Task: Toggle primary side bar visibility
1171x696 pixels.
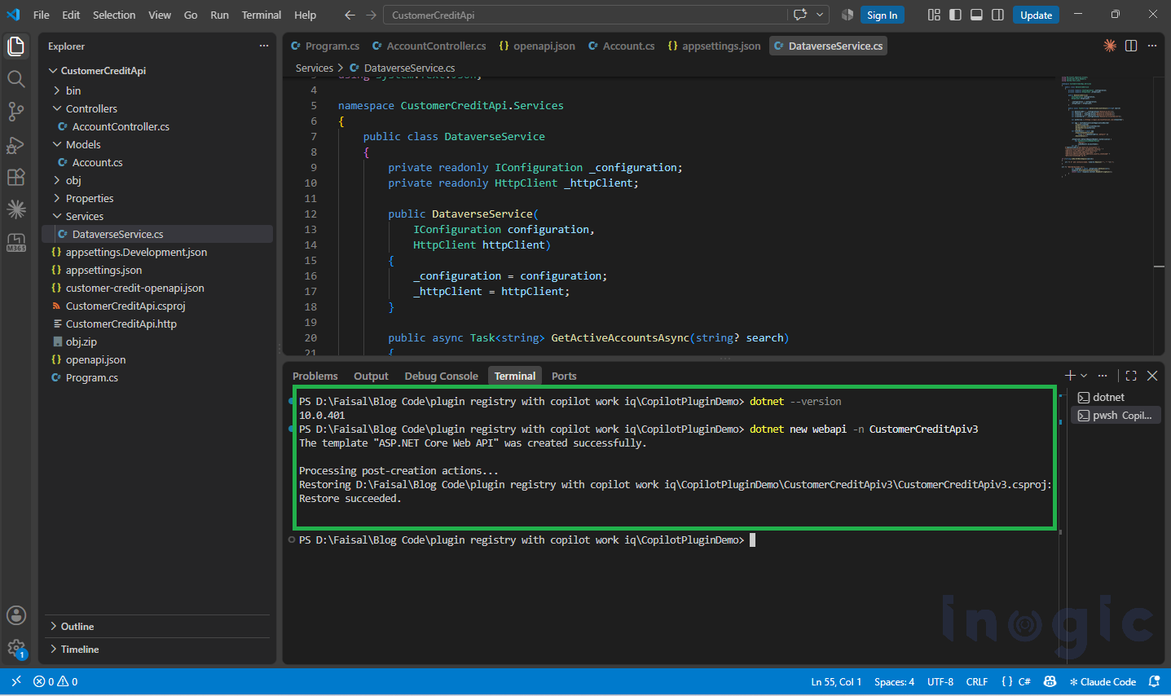Action: [955, 15]
